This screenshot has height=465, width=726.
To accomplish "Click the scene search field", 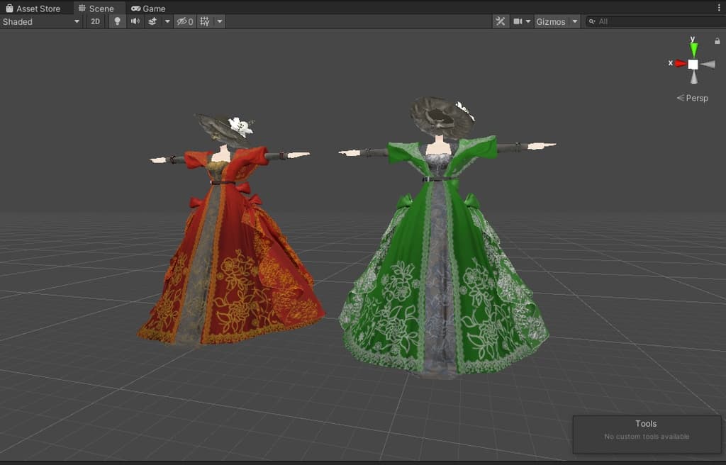I will 656,21.
